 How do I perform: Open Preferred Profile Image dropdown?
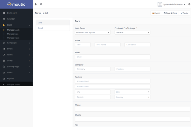click(x=132, y=32)
